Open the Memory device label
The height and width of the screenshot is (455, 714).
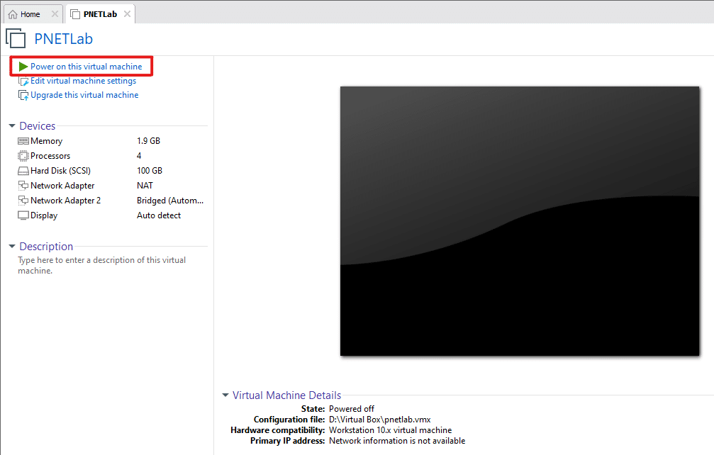[47, 141]
